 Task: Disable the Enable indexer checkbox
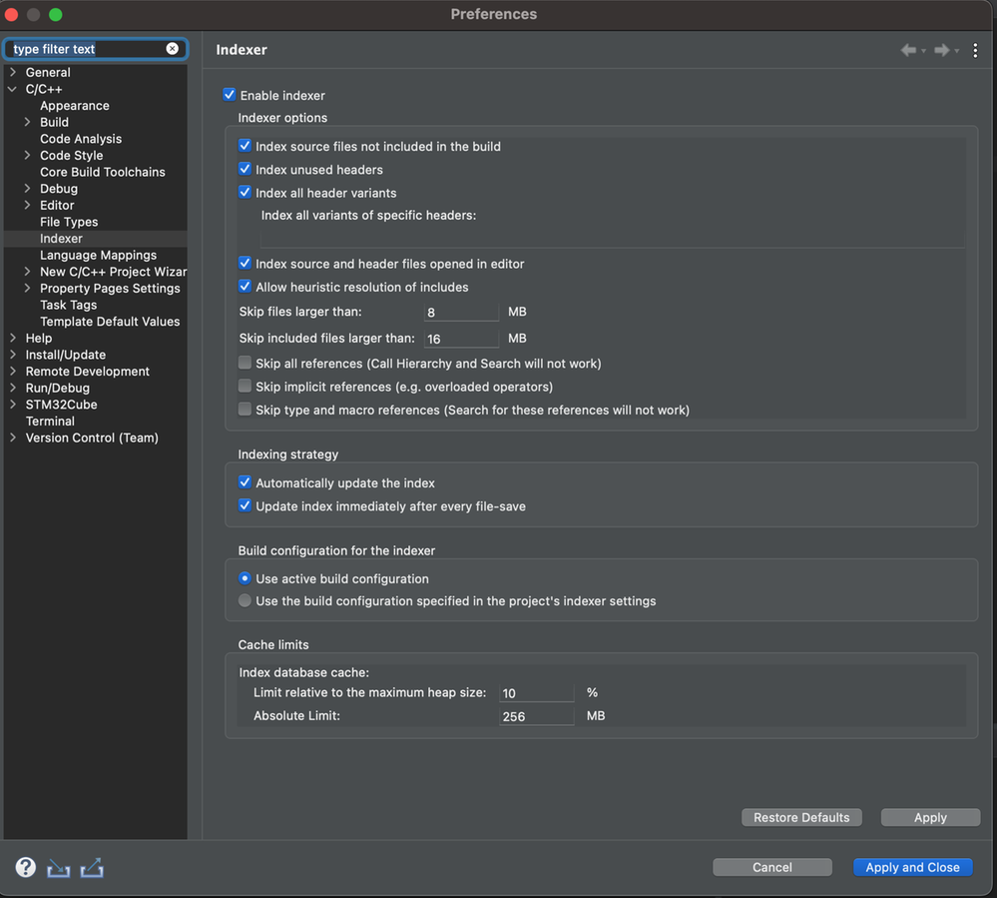230,95
